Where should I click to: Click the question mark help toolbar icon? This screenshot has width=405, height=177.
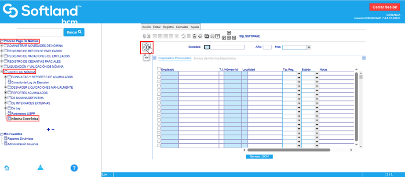point(218,36)
